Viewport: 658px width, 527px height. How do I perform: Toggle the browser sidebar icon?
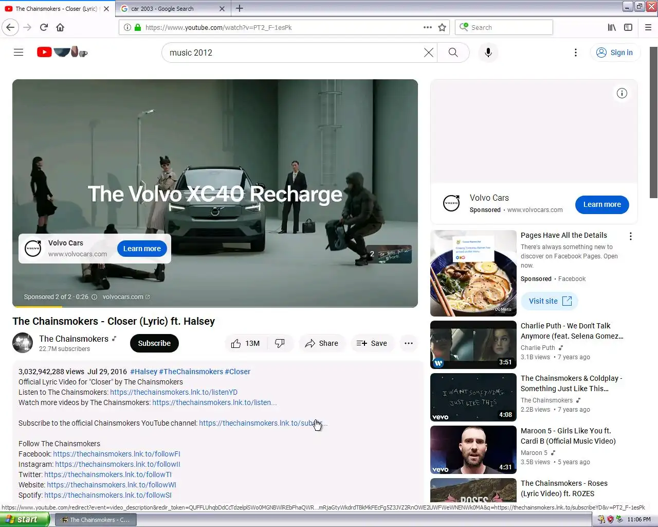pos(628,27)
